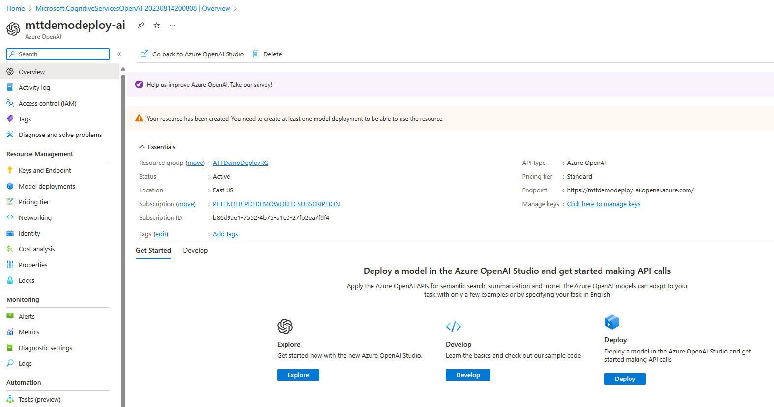Collapse the Essentials section
Screen dimensions: 774x407
157,147
